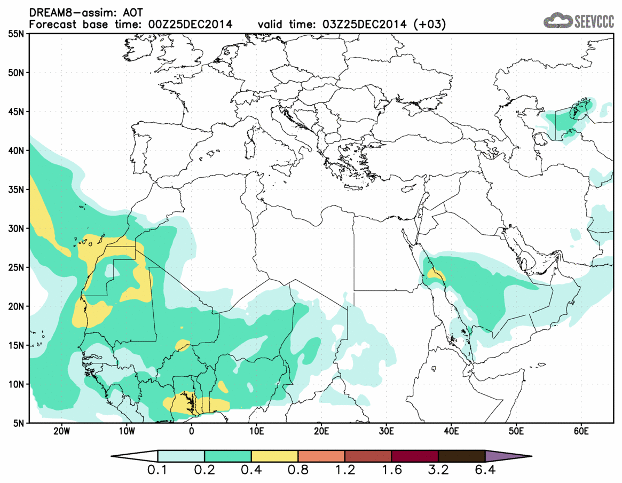622x483 pixels.
Task: Click the '10W' longitude label
Action: [x=127, y=431]
